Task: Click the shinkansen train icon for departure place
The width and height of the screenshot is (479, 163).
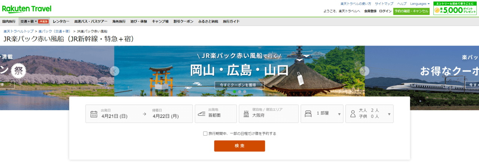Action: coord(202,114)
